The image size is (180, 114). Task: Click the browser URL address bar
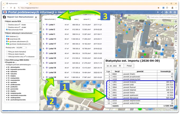(x=87, y=8)
